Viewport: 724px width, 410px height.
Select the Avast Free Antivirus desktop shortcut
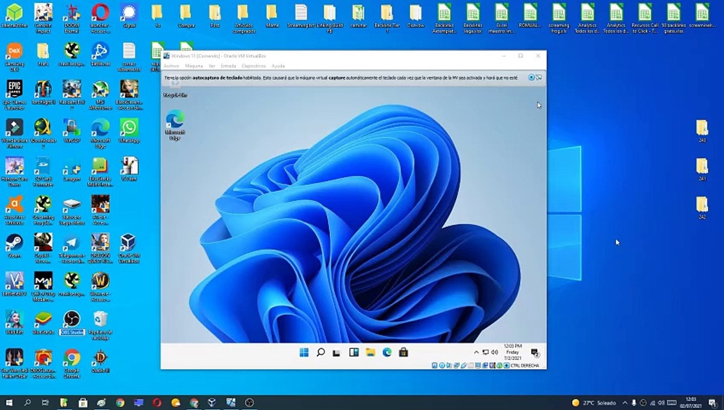click(14, 210)
